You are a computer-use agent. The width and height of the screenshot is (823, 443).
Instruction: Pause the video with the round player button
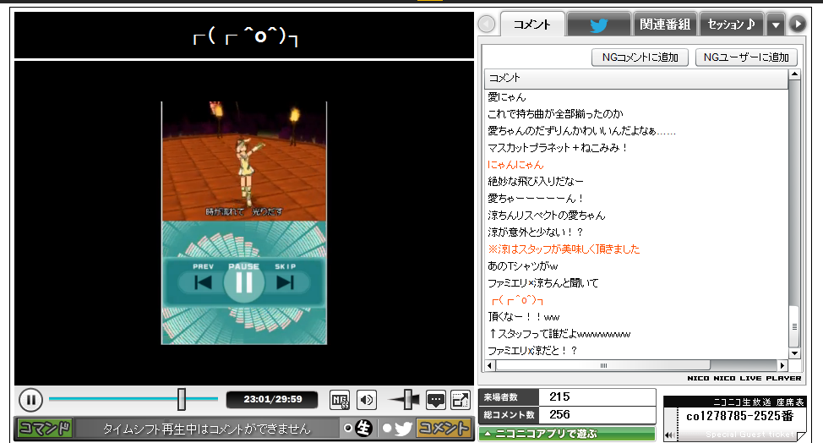(30, 400)
